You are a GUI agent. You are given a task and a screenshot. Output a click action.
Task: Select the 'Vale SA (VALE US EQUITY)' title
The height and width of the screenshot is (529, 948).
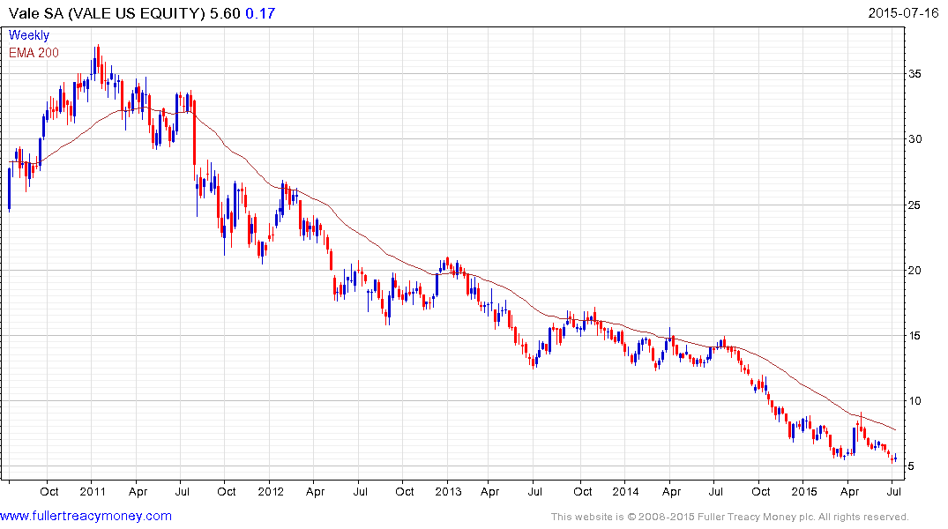click(x=107, y=13)
